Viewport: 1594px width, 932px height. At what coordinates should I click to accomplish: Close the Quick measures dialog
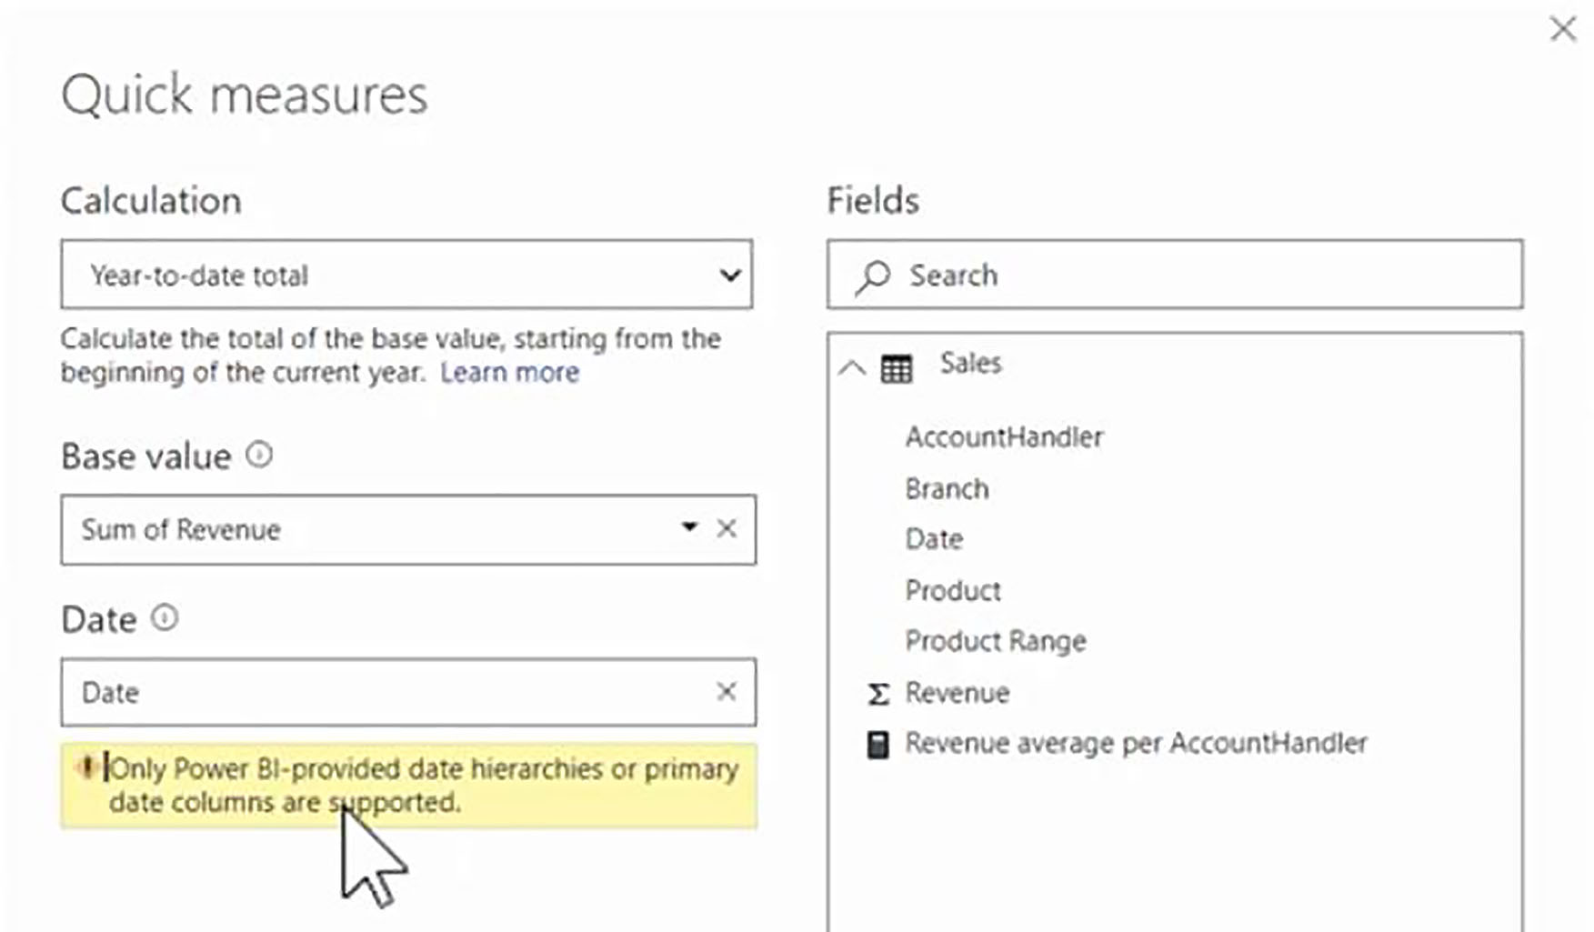1563,29
